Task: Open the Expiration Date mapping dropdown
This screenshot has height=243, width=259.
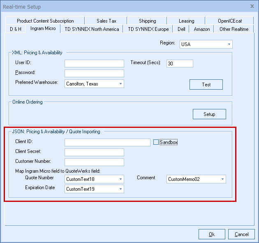Action: click(94, 189)
